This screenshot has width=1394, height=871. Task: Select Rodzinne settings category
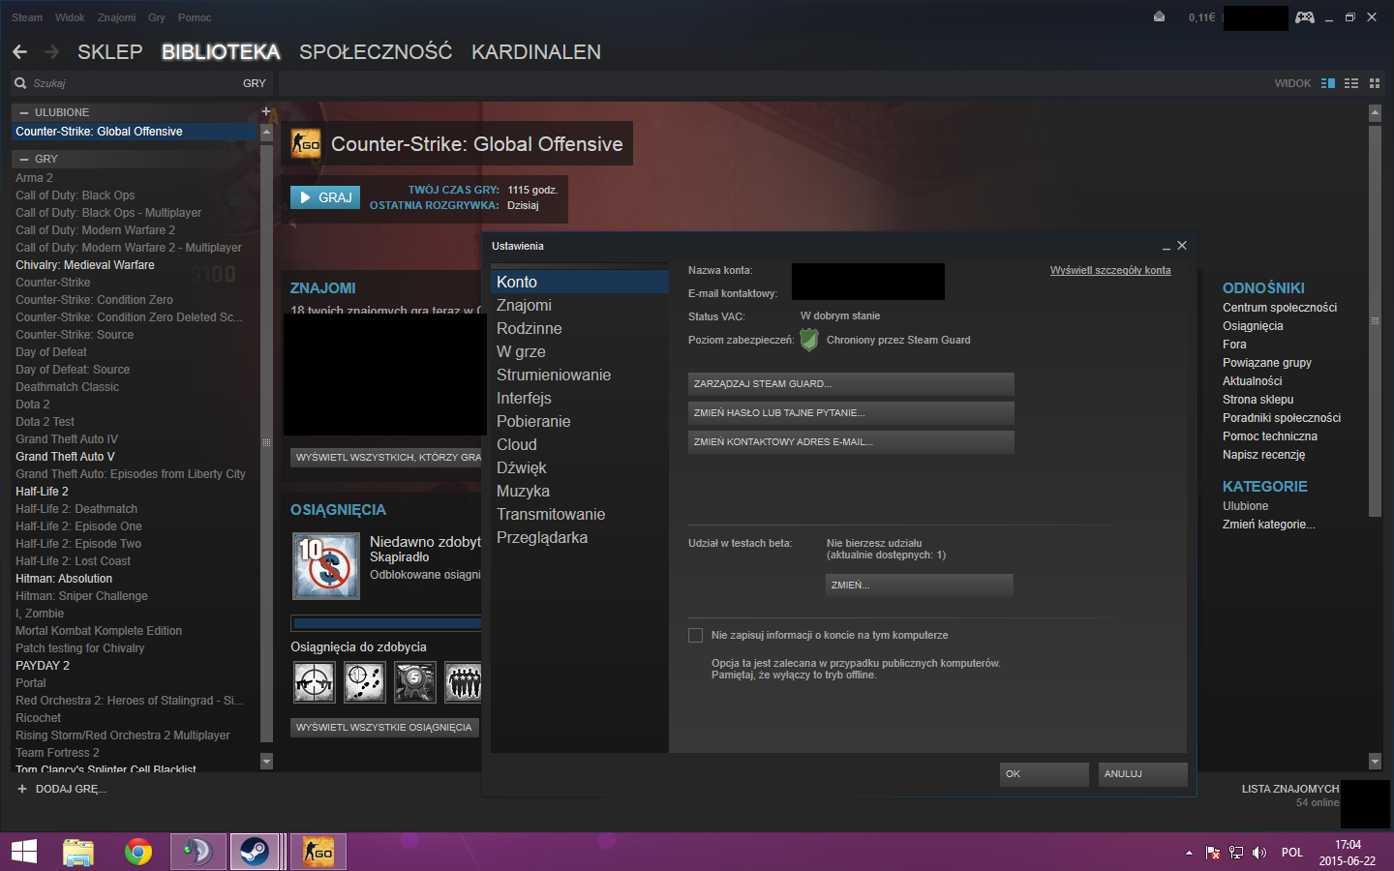(x=580, y=328)
